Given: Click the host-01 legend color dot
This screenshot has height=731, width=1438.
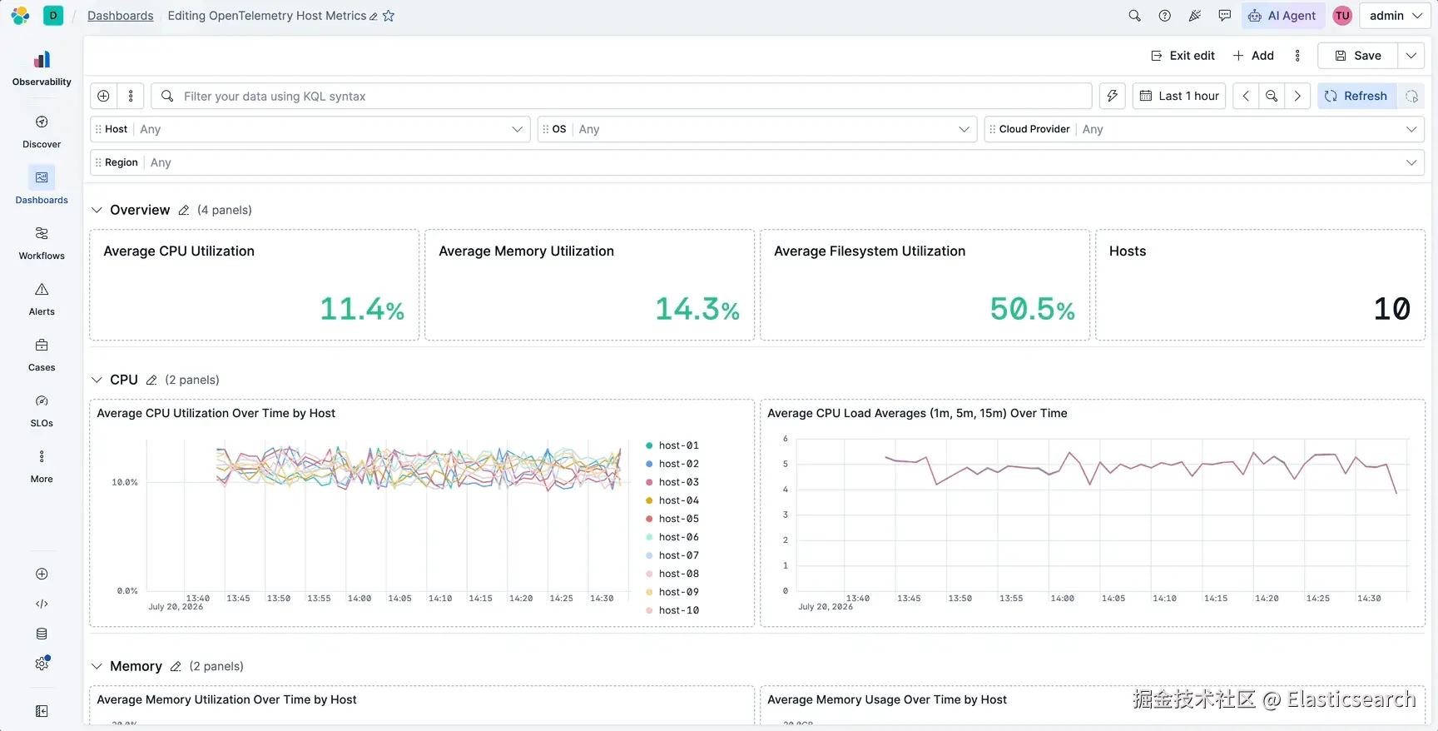Looking at the screenshot, I should pos(649,445).
